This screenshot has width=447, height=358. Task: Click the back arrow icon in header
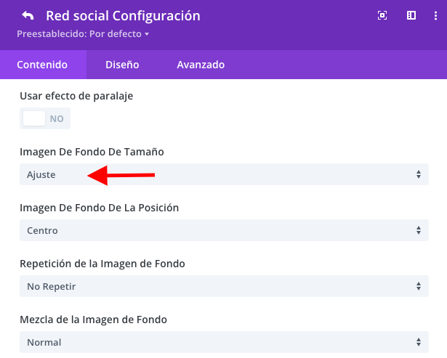(28, 16)
